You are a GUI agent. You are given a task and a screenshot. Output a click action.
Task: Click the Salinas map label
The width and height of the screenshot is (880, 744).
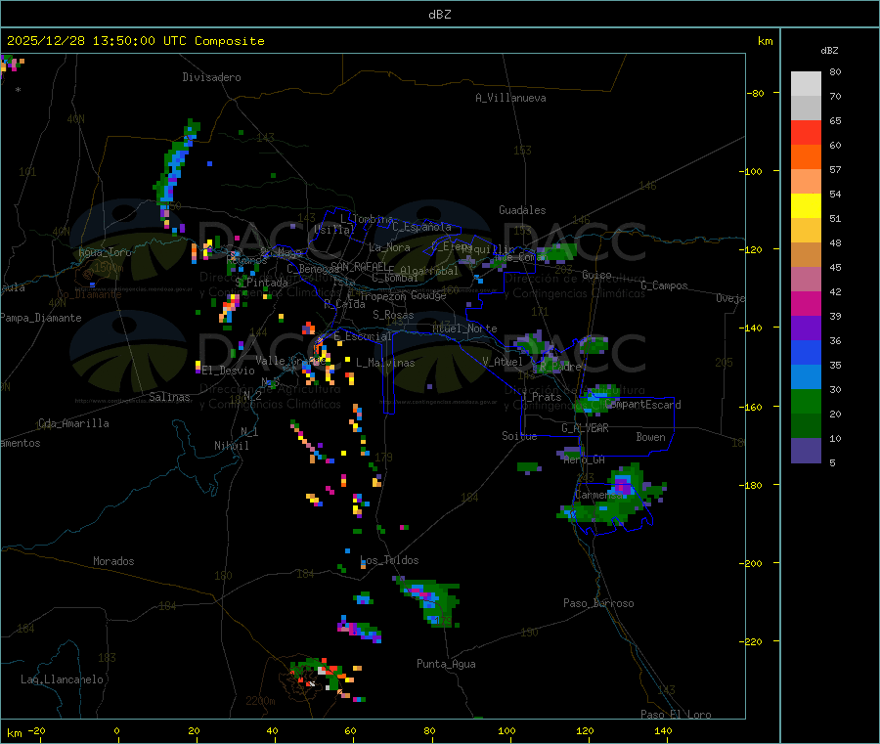pos(169,397)
